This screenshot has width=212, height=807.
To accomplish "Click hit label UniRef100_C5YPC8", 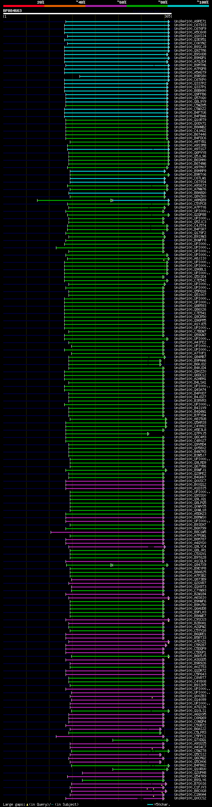I will [190, 204].
